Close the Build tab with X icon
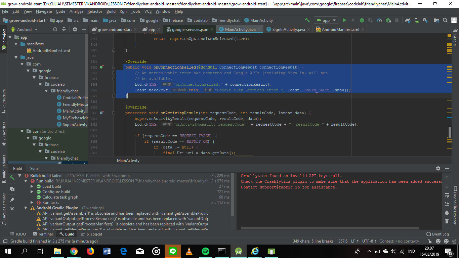The image size is (459, 258). coord(12,209)
